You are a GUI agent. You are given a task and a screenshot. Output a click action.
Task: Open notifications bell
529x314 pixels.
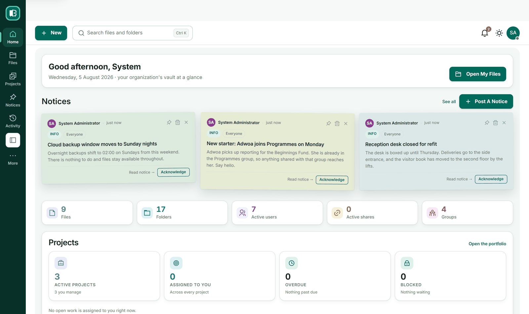coord(485,33)
